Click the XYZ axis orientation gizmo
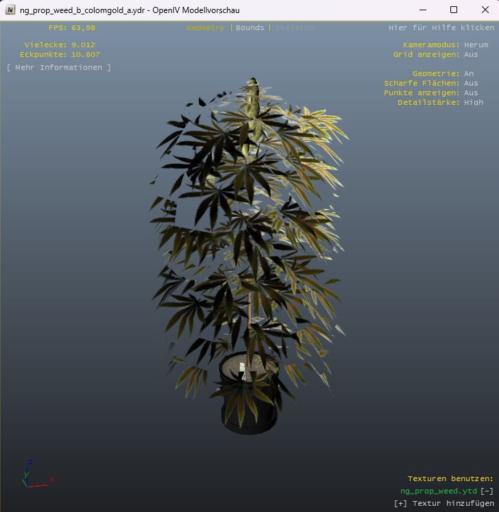 [37, 474]
